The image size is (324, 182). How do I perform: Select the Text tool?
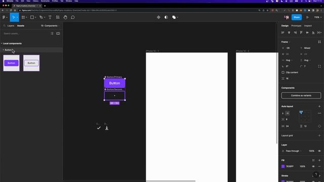tap(50, 17)
